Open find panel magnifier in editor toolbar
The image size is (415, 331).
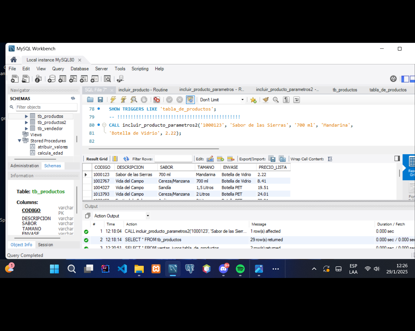tap(276, 100)
